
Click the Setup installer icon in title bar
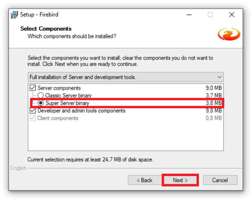[x=15, y=15]
